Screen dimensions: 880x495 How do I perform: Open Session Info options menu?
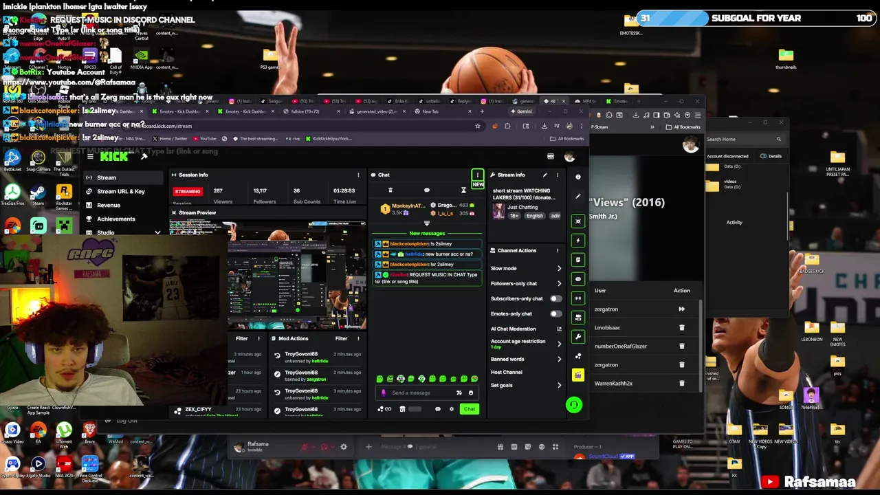[358, 175]
